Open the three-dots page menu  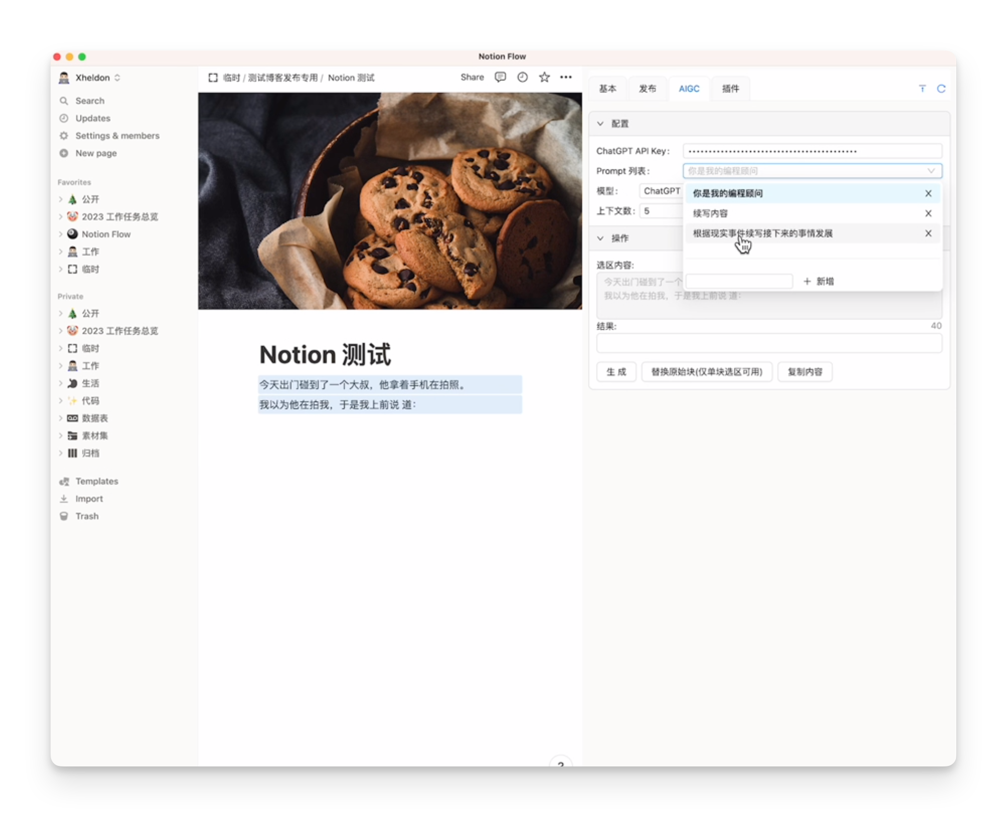566,77
